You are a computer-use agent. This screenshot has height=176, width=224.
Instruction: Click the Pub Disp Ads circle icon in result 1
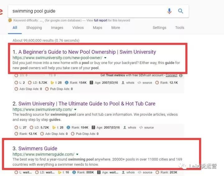(47, 89)
